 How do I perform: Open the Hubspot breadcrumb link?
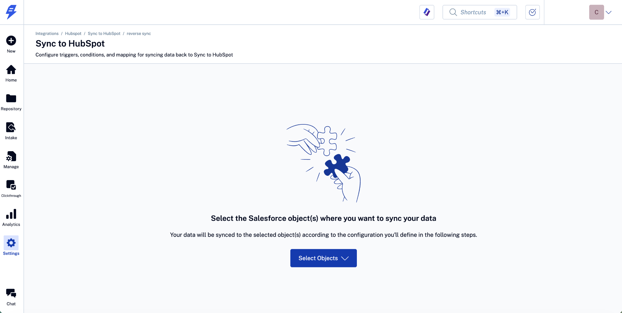73,33
